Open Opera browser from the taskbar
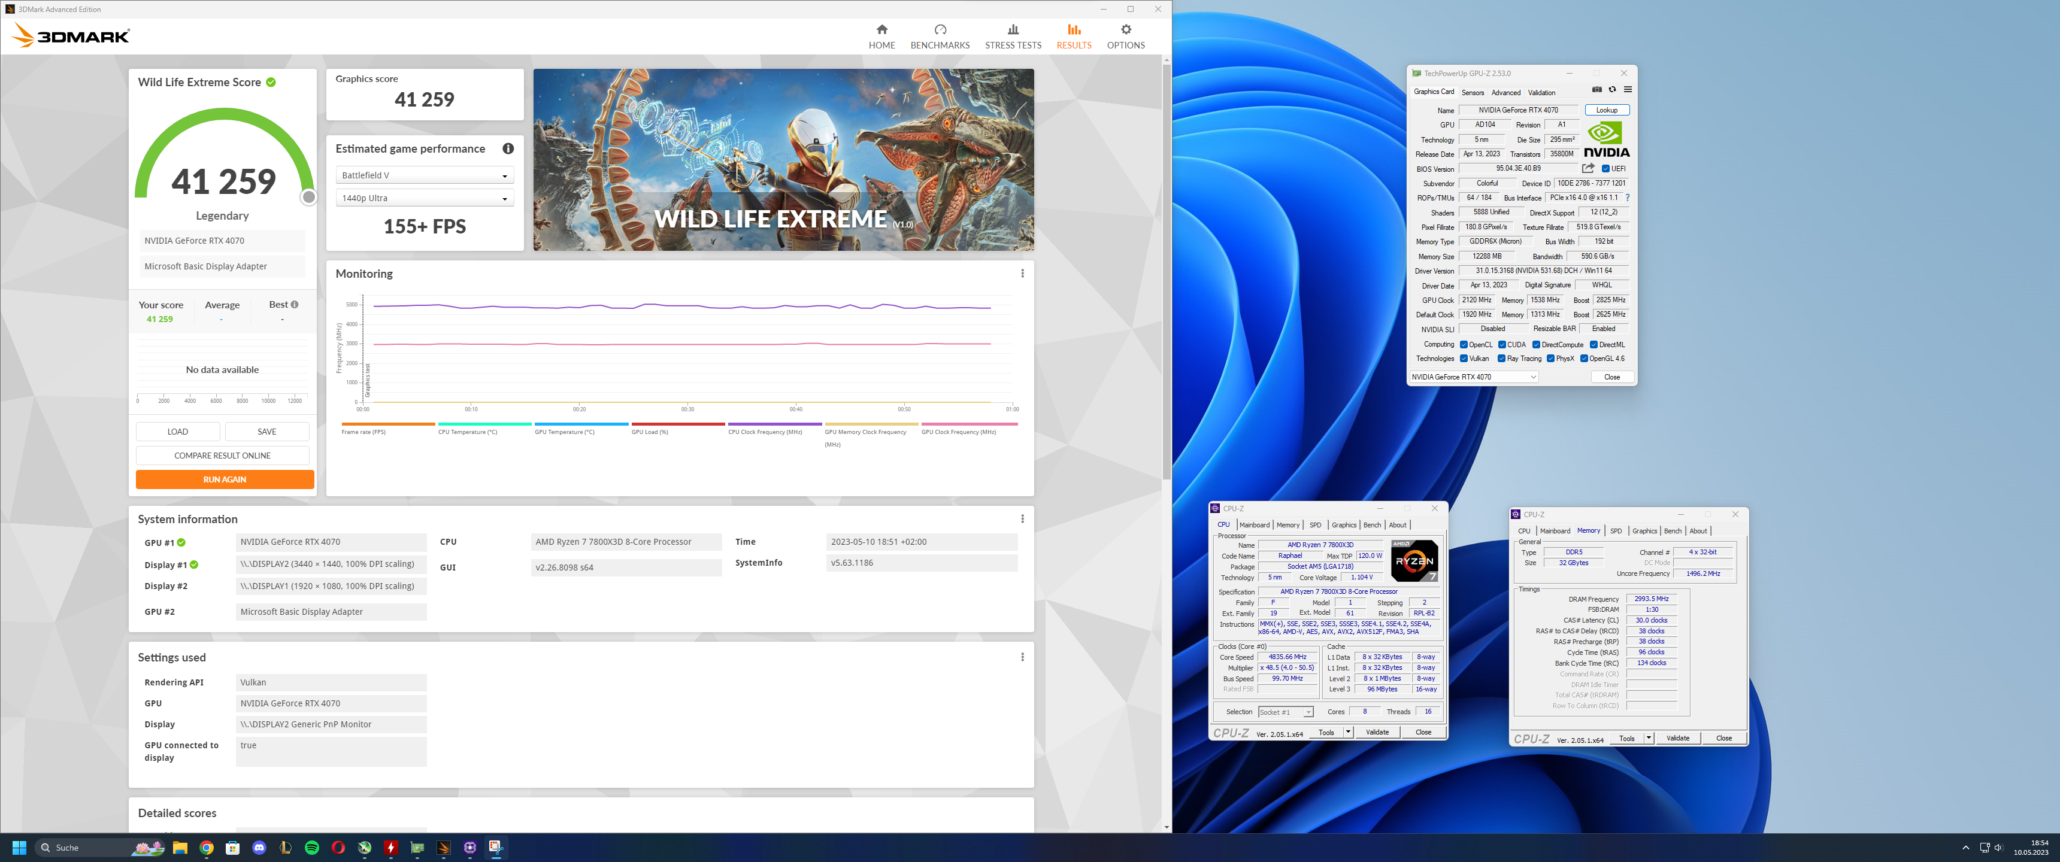The width and height of the screenshot is (2060, 862). pos(338,848)
